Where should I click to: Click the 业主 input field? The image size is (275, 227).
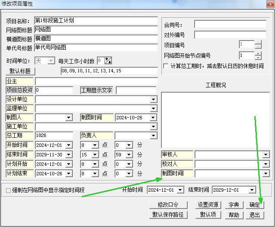pos(96,81)
